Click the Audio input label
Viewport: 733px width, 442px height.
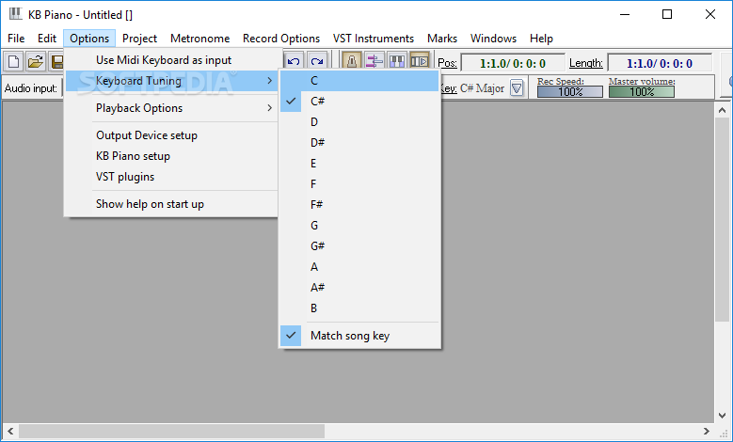(31, 88)
